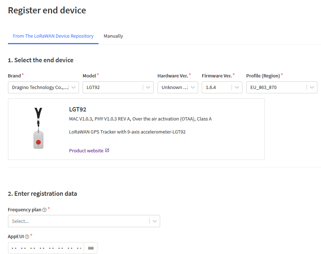Switch to the Manually tab
Image resolution: width=321 pixels, height=254 pixels.
113,36
